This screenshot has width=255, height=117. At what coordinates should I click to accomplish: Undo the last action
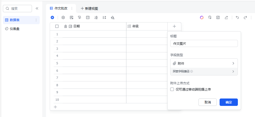tap(237, 17)
